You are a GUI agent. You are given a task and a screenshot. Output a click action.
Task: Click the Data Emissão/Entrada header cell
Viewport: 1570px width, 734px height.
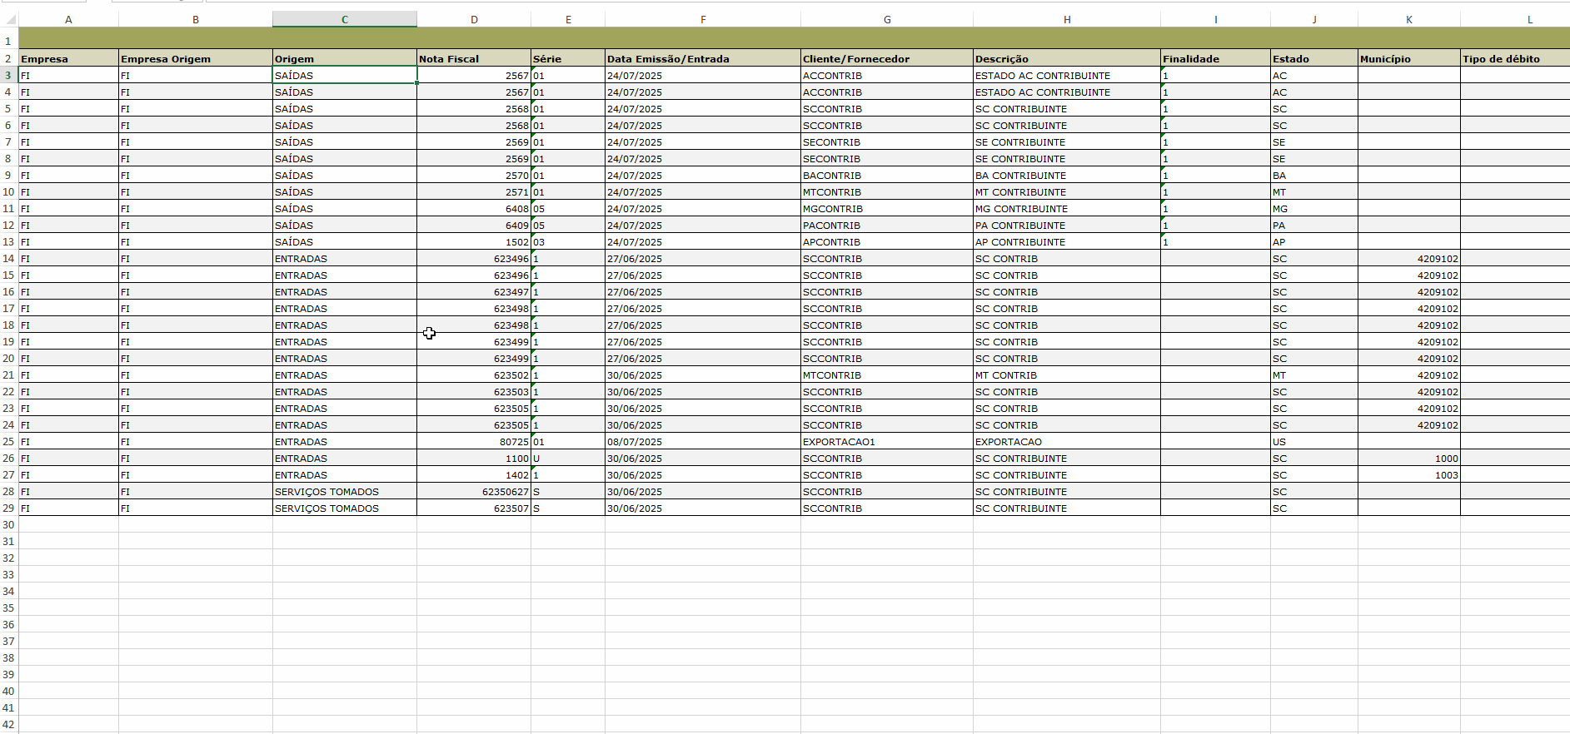pyautogui.click(x=703, y=59)
